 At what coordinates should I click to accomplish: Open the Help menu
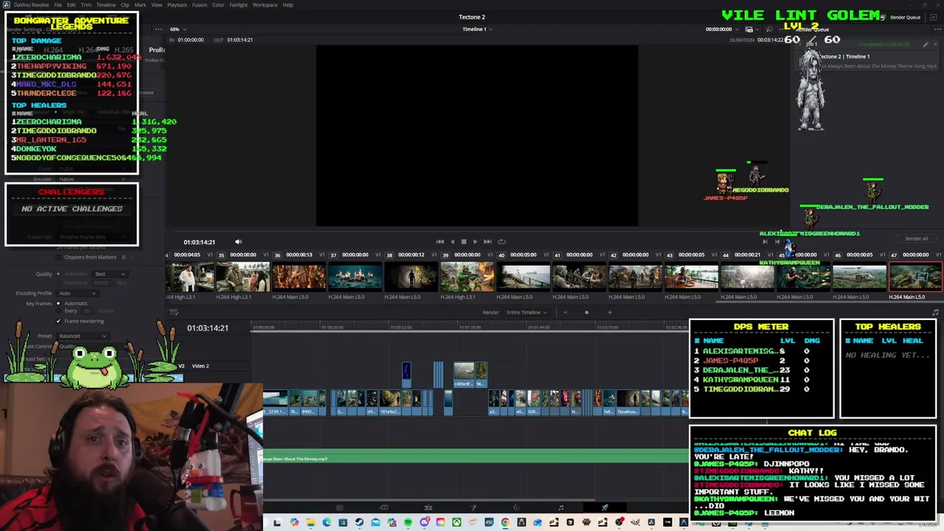click(288, 4)
